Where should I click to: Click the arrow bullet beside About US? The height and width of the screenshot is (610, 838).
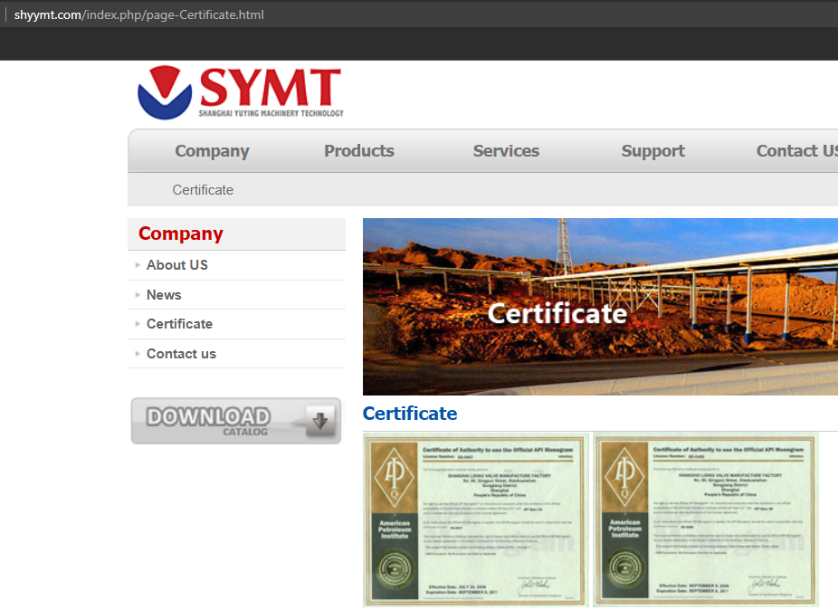click(x=138, y=265)
